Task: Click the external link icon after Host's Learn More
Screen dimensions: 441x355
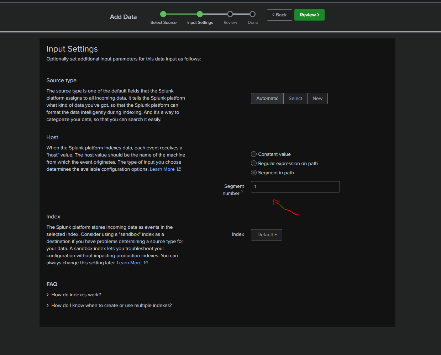Action: click(178, 169)
